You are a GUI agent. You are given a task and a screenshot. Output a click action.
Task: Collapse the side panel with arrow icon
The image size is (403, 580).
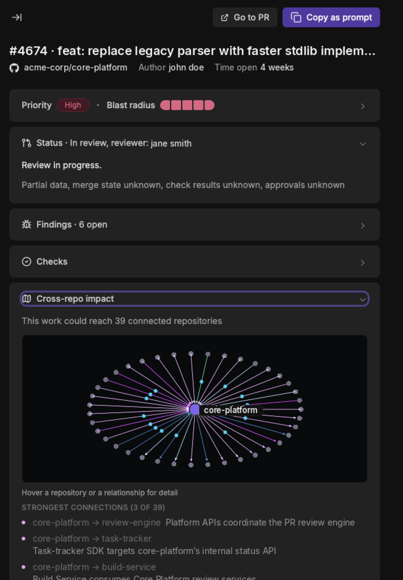[x=17, y=17]
